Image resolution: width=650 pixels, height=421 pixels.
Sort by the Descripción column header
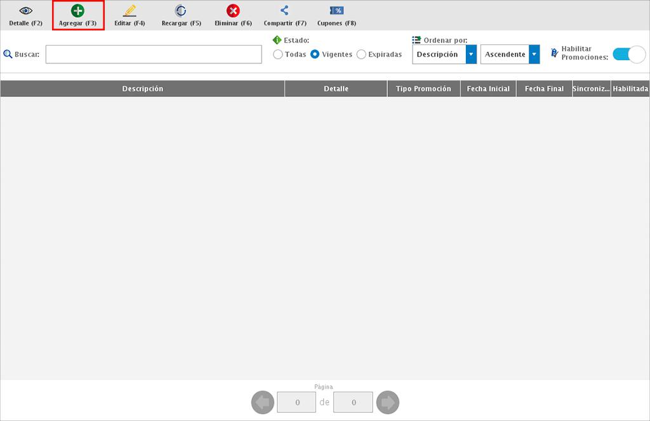click(142, 89)
